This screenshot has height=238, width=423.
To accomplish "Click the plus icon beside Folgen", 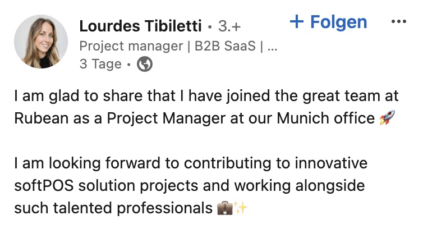I will [x=297, y=22].
